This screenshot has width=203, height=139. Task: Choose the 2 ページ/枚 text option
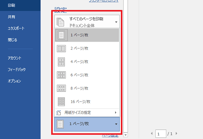[80, 48]
